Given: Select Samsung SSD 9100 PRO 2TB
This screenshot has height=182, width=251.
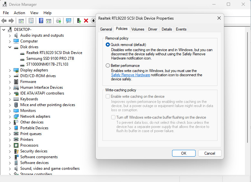Looking at the screenshot, I should (50, 59).
